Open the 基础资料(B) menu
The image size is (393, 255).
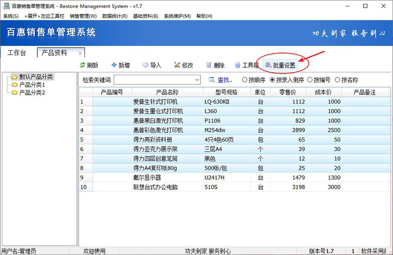point(145,16)
